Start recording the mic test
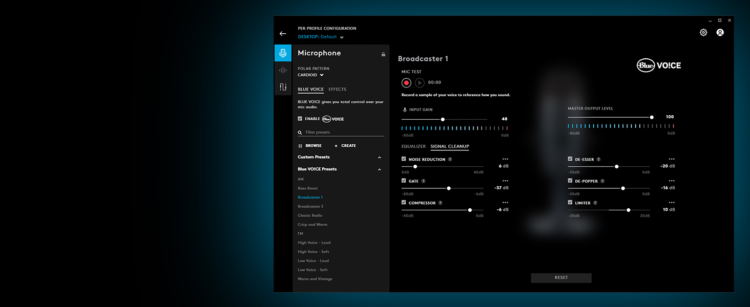The image size is (750, 307). [406, 82]
